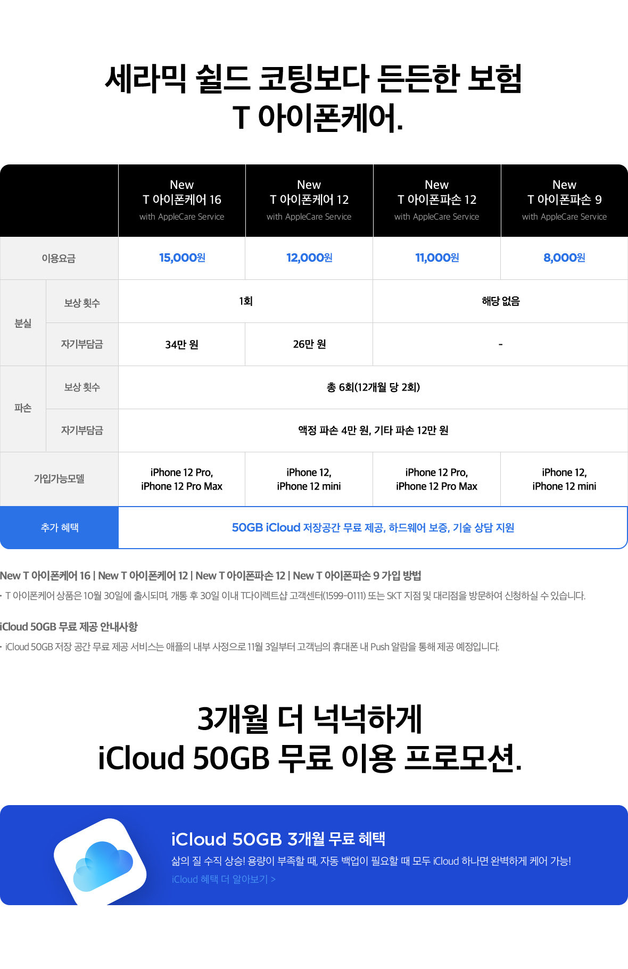Select the 'New T 아이폰파손 9' column header

(565, 201)
